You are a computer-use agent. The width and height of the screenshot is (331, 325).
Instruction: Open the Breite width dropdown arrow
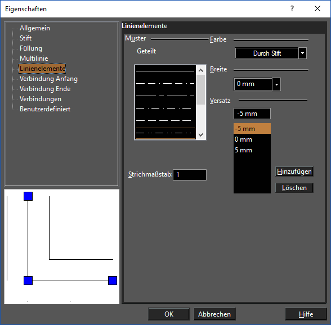276,84
